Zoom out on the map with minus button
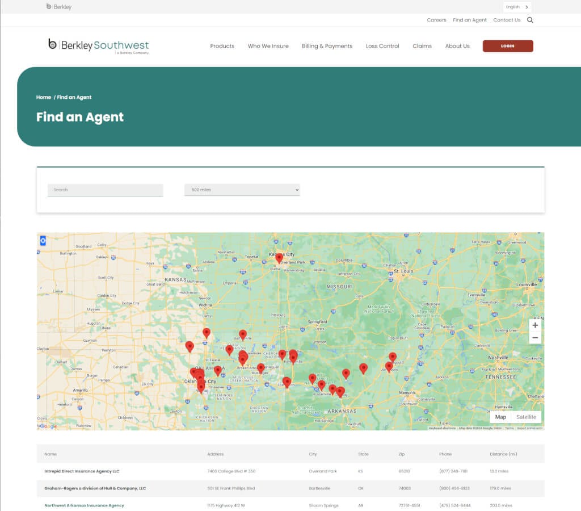Image resolution: width=581 pixels, height=511 pixels. click(x=534, y=338)
